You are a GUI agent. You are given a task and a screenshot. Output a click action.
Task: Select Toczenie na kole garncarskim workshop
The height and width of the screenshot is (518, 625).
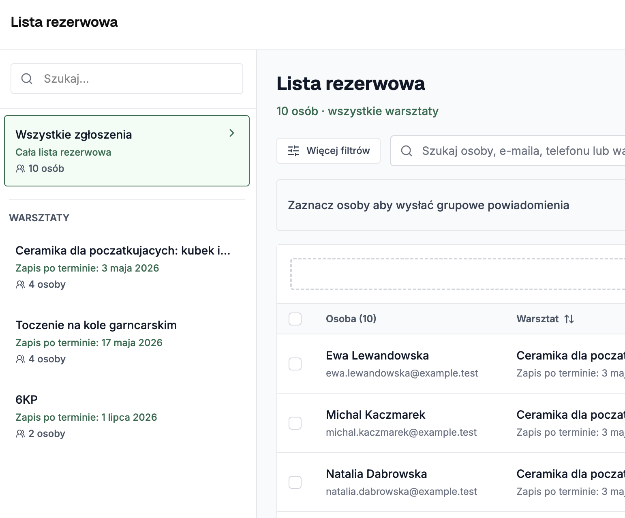pyautogui.click(x=127, y=342)
